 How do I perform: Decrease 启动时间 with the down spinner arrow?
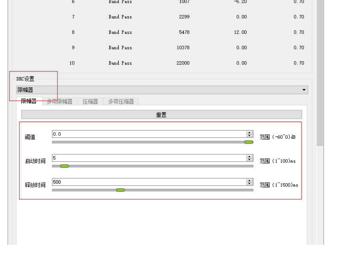(x=250, y=160)
